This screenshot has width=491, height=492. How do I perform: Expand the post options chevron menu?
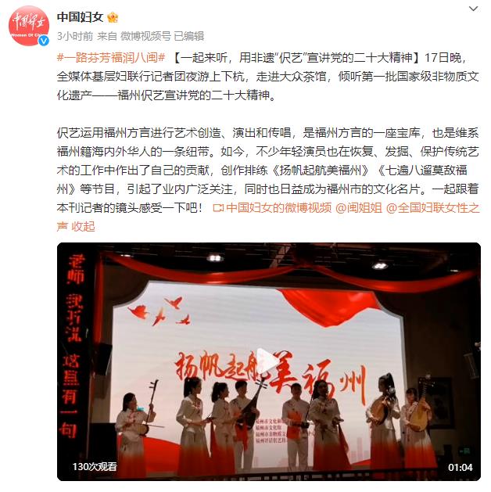(x=473, y=9)
